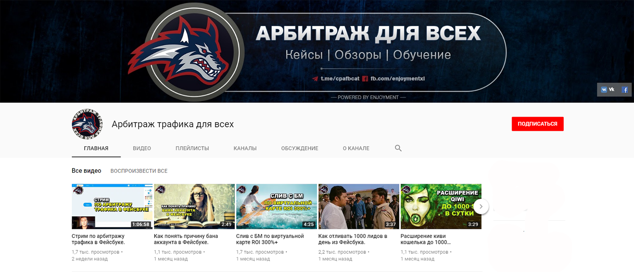The image size is (634, 272).
Task: Open the 1:06:58 stream video thumbnail
Action: [112, 206]
